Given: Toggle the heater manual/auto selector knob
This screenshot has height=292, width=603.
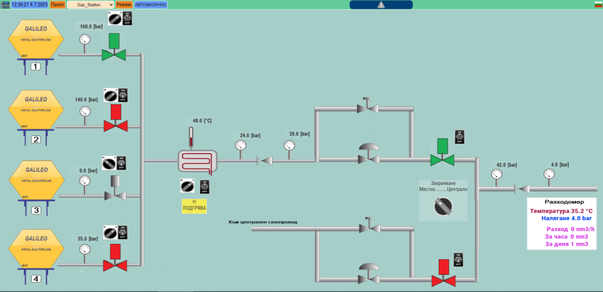Looking at the screenshot, I should click(187, 186).
